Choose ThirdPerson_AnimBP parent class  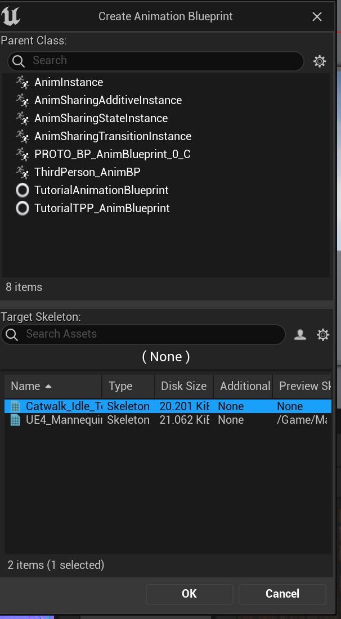87,172
